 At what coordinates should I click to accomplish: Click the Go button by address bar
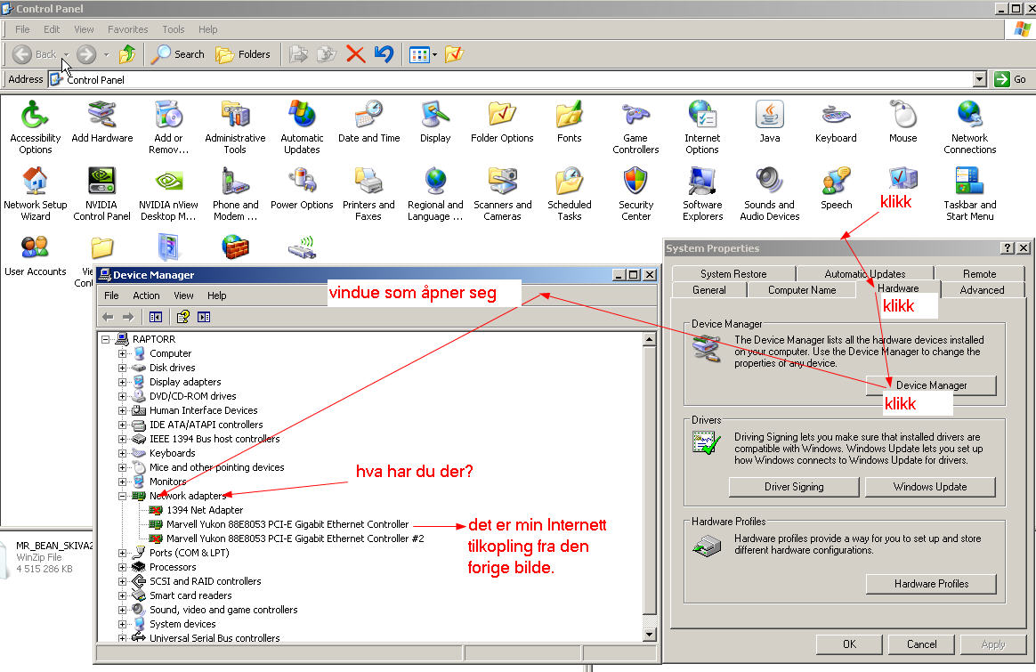[x=1011, y=79]
